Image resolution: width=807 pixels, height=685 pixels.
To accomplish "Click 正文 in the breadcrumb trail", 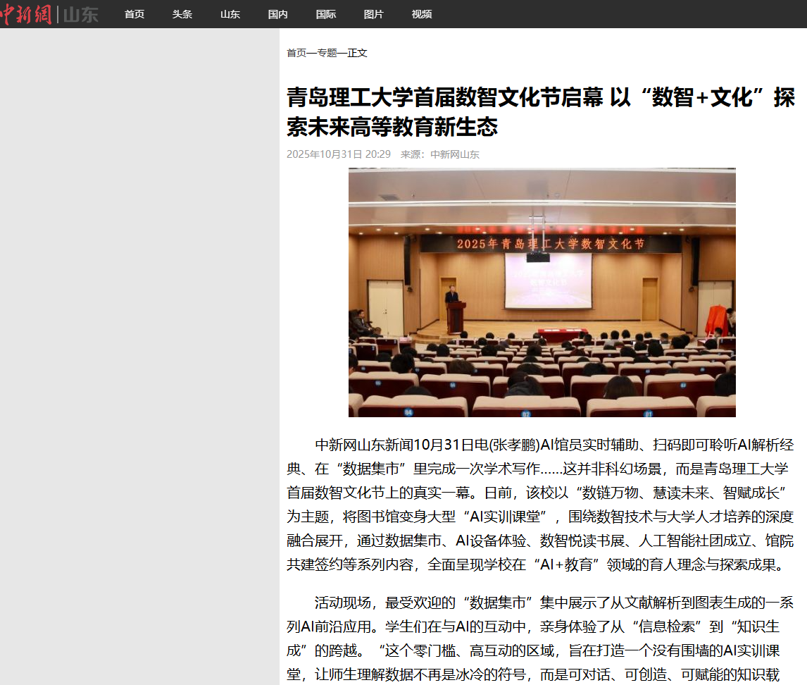I will [357, 53].
